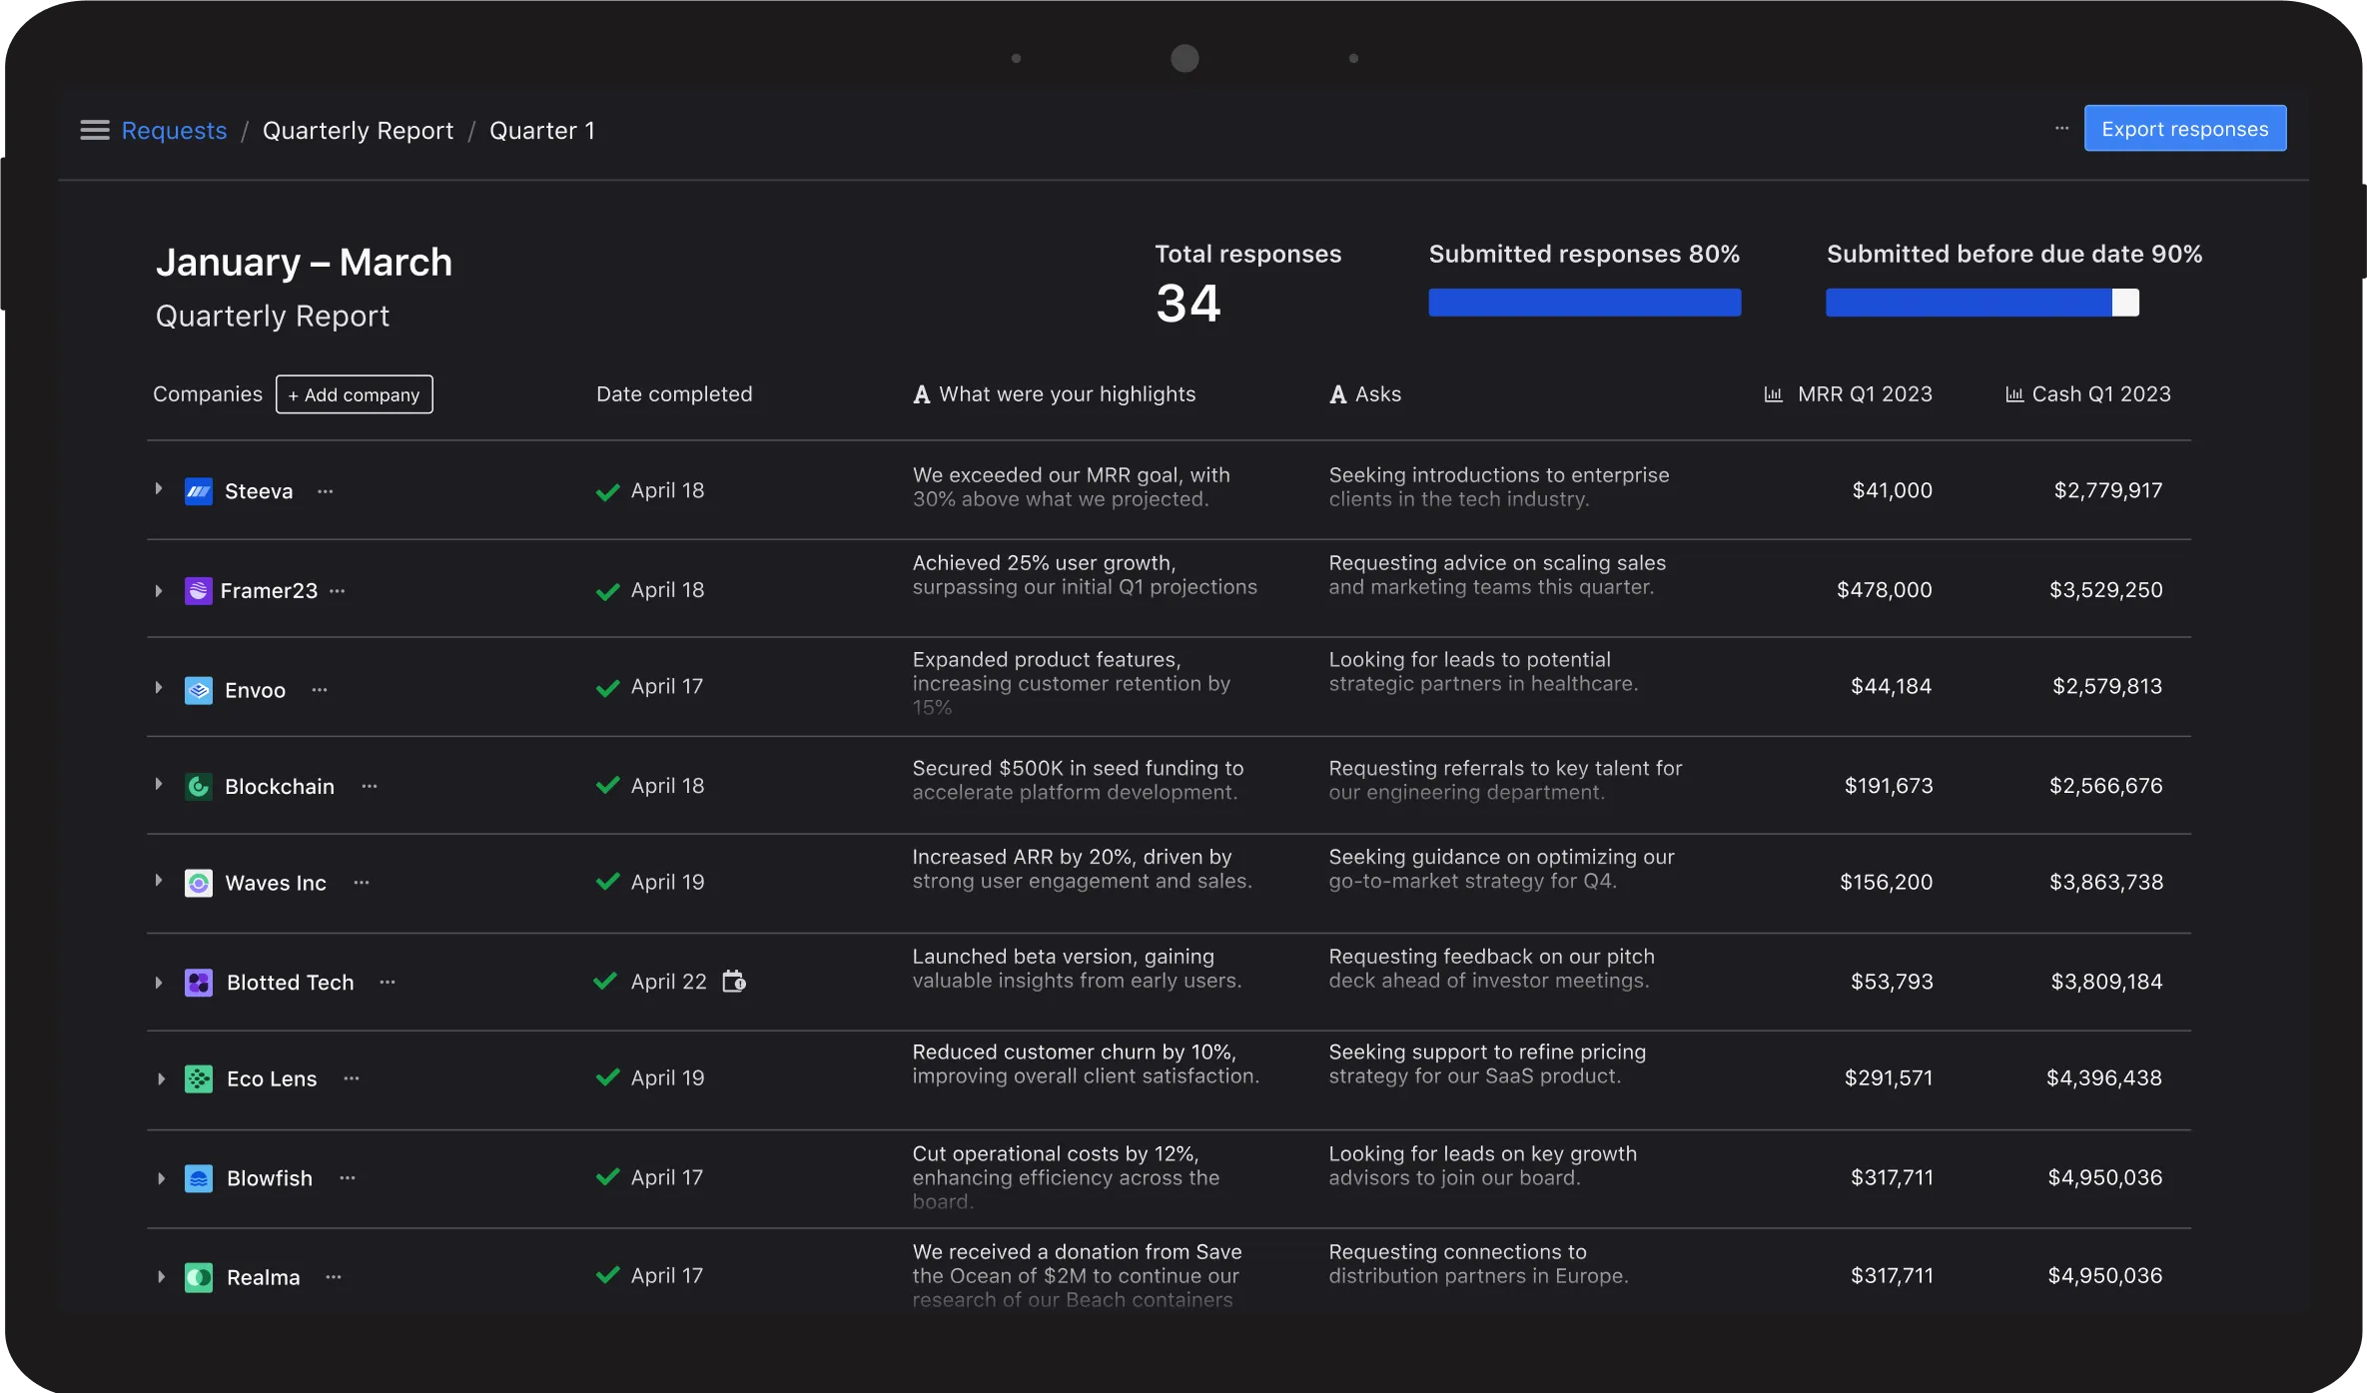Open the three-dot menu for Blockchain
This screenshot has width=2367, height=1393.
pyautogui.click(x=370, y=787)
